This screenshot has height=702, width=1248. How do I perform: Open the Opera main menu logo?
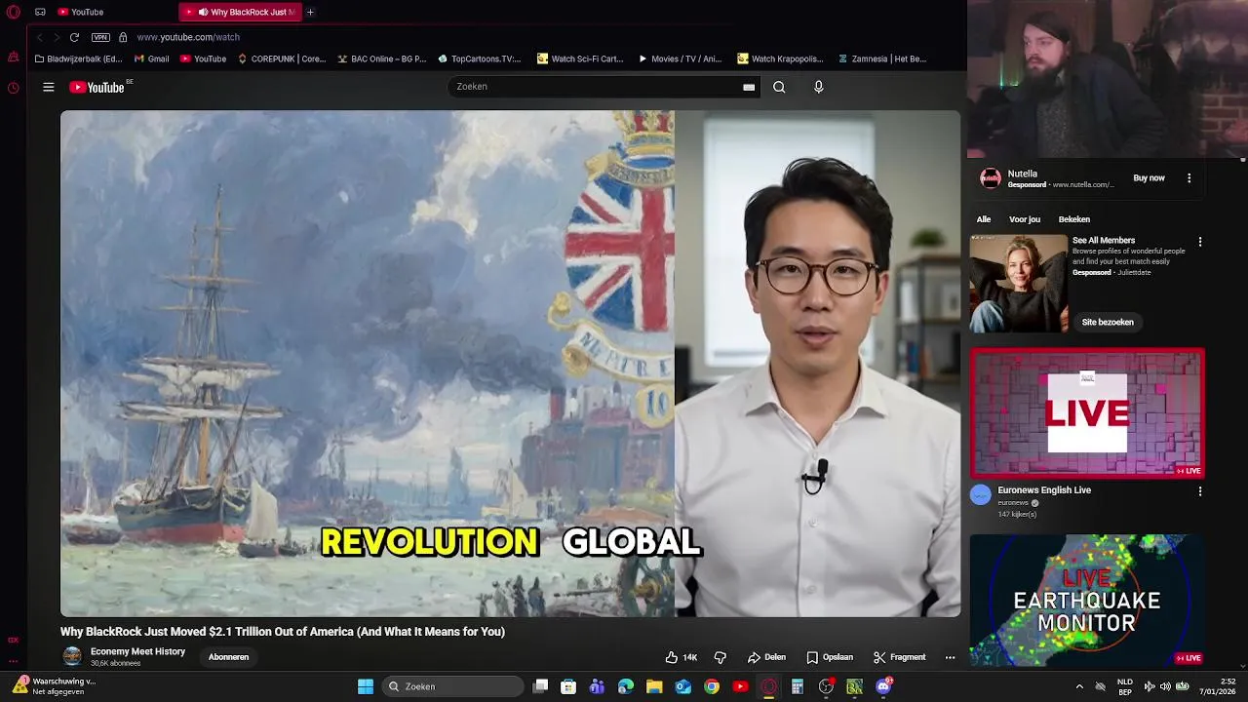tap(13, 12)
